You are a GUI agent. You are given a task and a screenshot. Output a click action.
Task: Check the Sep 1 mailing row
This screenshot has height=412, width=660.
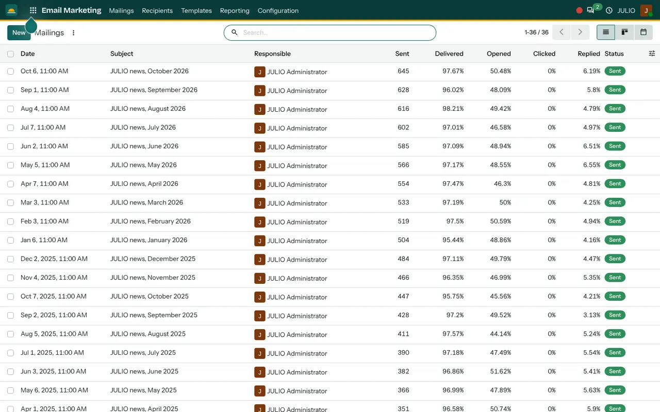click(10, 90)
